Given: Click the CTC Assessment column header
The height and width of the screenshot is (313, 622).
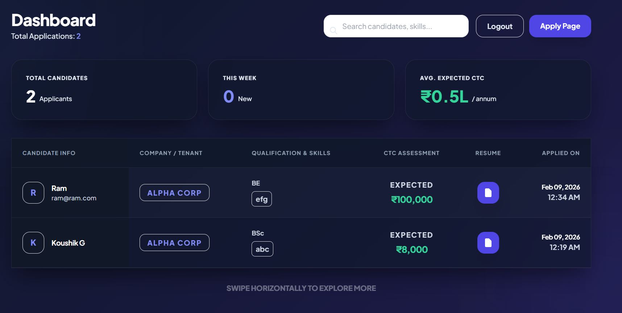Looking at the screenshot, I should (x=411, y=153).
